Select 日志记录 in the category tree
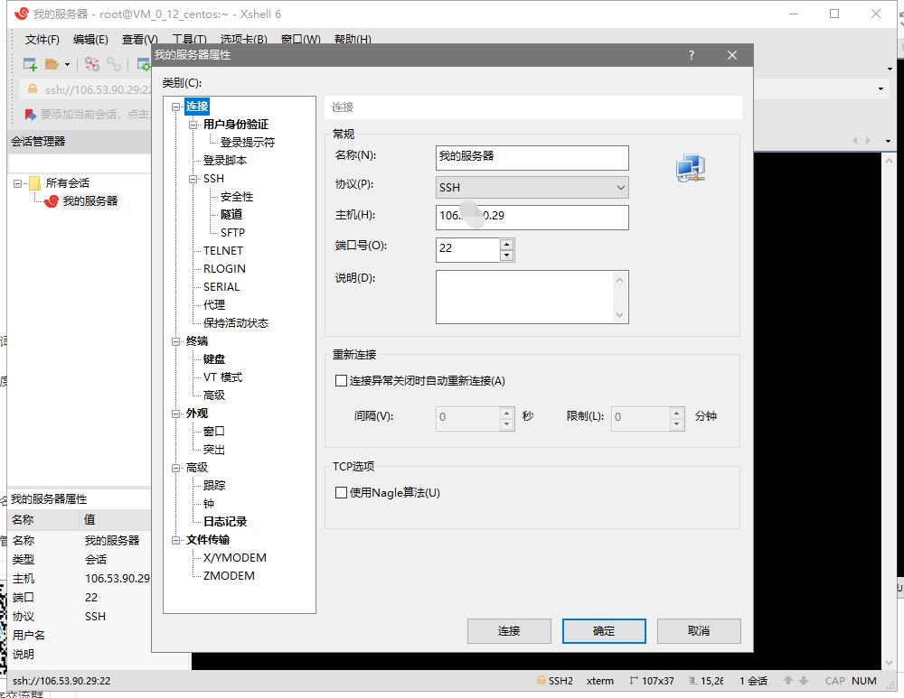 [225, 522]
